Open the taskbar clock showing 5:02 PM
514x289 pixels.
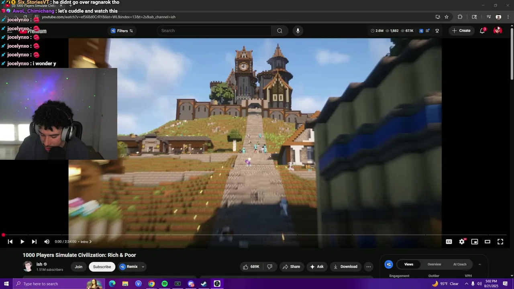click(x=492, y=284)
